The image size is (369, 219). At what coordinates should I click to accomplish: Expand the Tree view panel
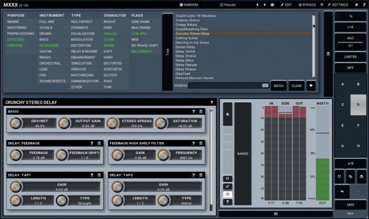point(167,51)
